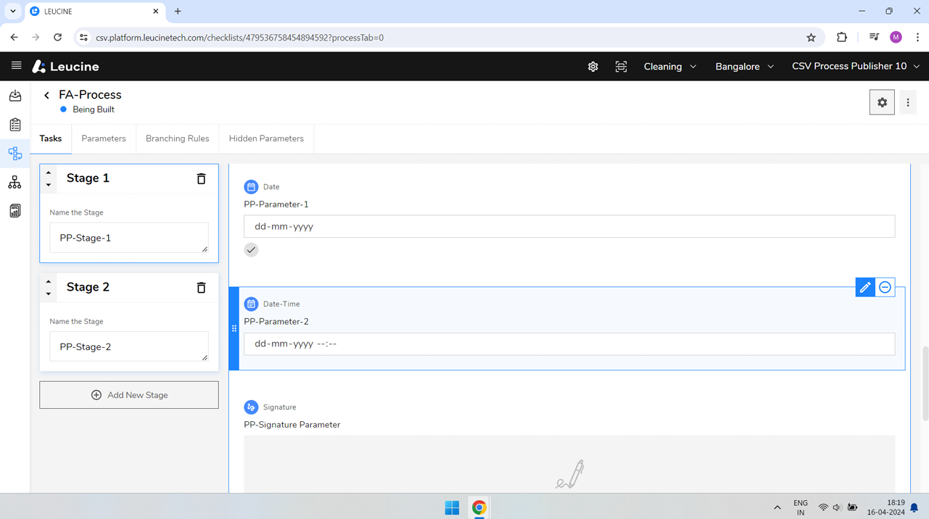This screenshot has height=519, width=929.
Task: Open the three-dot more options menu
Action: tap(908, 103)
